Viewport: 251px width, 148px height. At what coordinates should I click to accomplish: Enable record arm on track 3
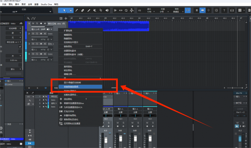[41, 44]
